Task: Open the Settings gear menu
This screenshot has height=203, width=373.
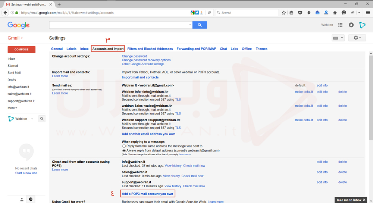Action: coord(357,38)
